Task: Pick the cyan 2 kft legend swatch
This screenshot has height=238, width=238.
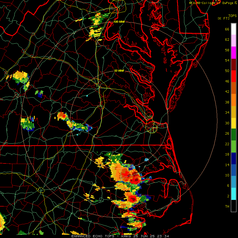Action: click(x=234, y=194)
